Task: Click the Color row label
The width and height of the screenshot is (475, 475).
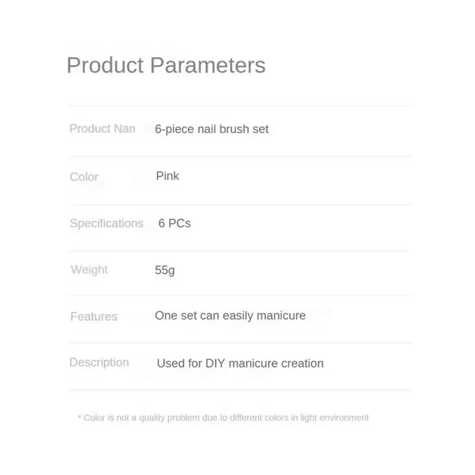Action: pyautogui.click(x=84, y=177)
